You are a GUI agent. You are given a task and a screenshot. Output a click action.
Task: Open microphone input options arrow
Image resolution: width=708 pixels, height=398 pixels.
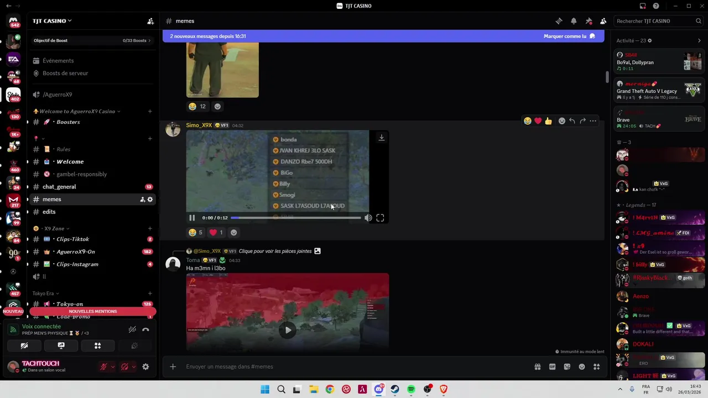point(113,366)
